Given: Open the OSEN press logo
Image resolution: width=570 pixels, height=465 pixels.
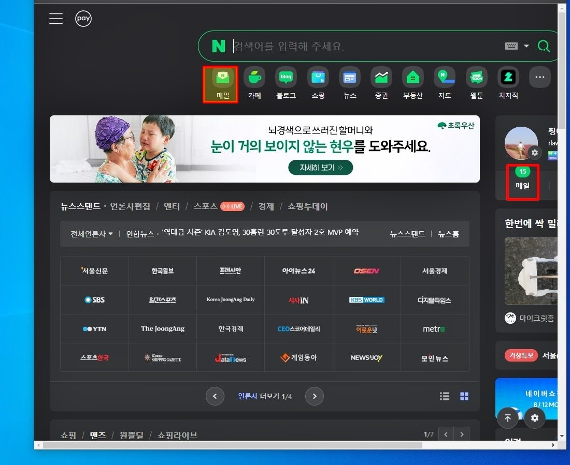Looking at the screenshot, I should point(366,271).
